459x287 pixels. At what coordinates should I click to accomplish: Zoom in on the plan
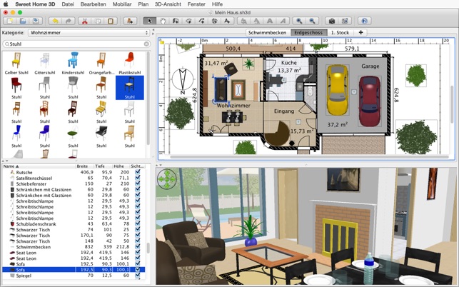pyautogui.click(x=299, y=21)
